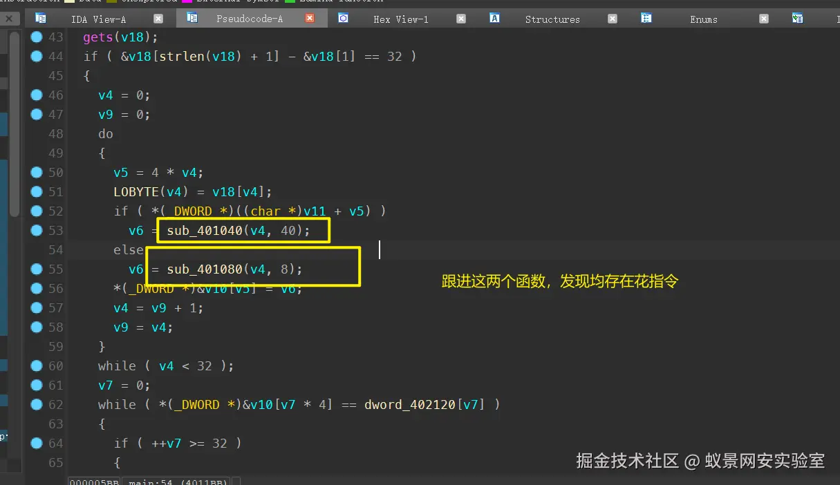Click the Enums tab icon
This screenshot has width=840, height=485.
click(646, 18)
